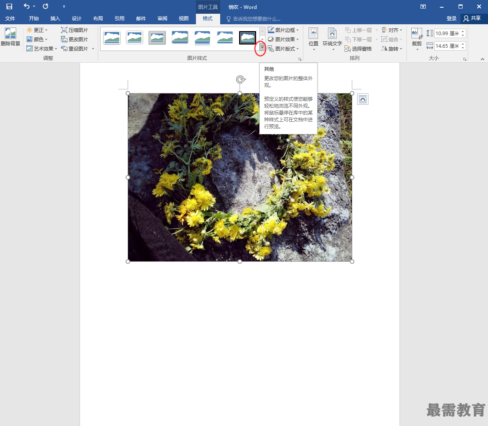Open the Customize Quick Access Toolbar arrow
Image resolution: width=488 pixels, height=426 pixels.
coord(64,6)
